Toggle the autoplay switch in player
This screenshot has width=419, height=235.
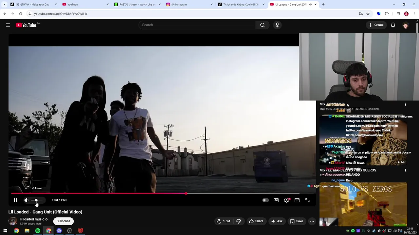pos(265,200)
